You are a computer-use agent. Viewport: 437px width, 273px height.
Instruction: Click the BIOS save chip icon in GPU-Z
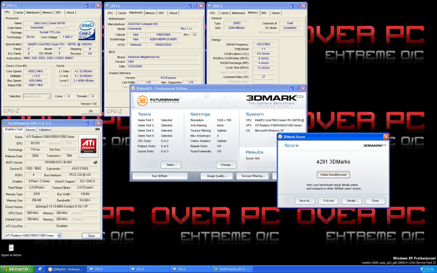click(95, 162)
